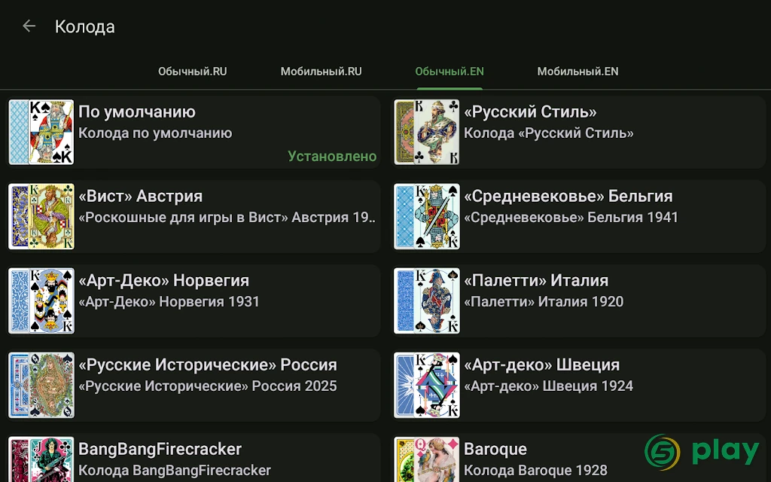Click the «Арт-Деко» Норвегия deck thumbnail
Image resolution: width=771 pixels, height=482 pixels.
pyautogui.click(x=41, y=300)
